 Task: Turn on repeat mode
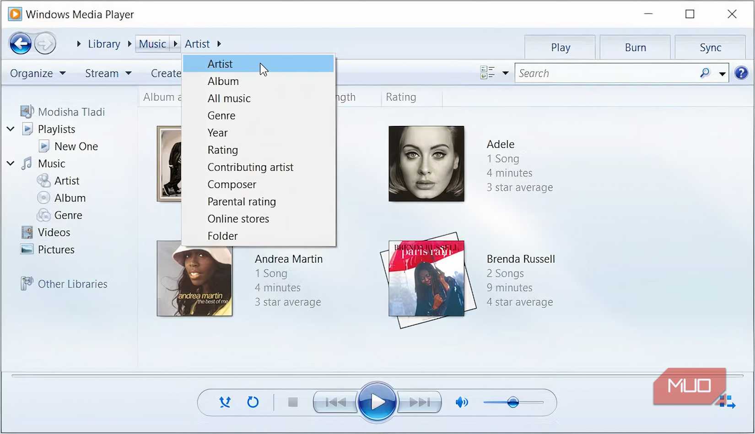click(253, 402)
